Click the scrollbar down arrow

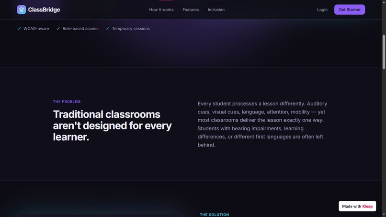[384, 215]
